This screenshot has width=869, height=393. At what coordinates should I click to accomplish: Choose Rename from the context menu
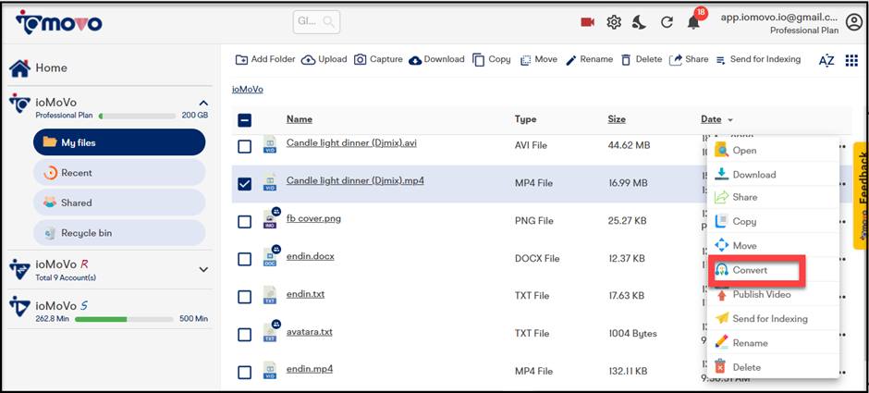[x=773, y=342]
